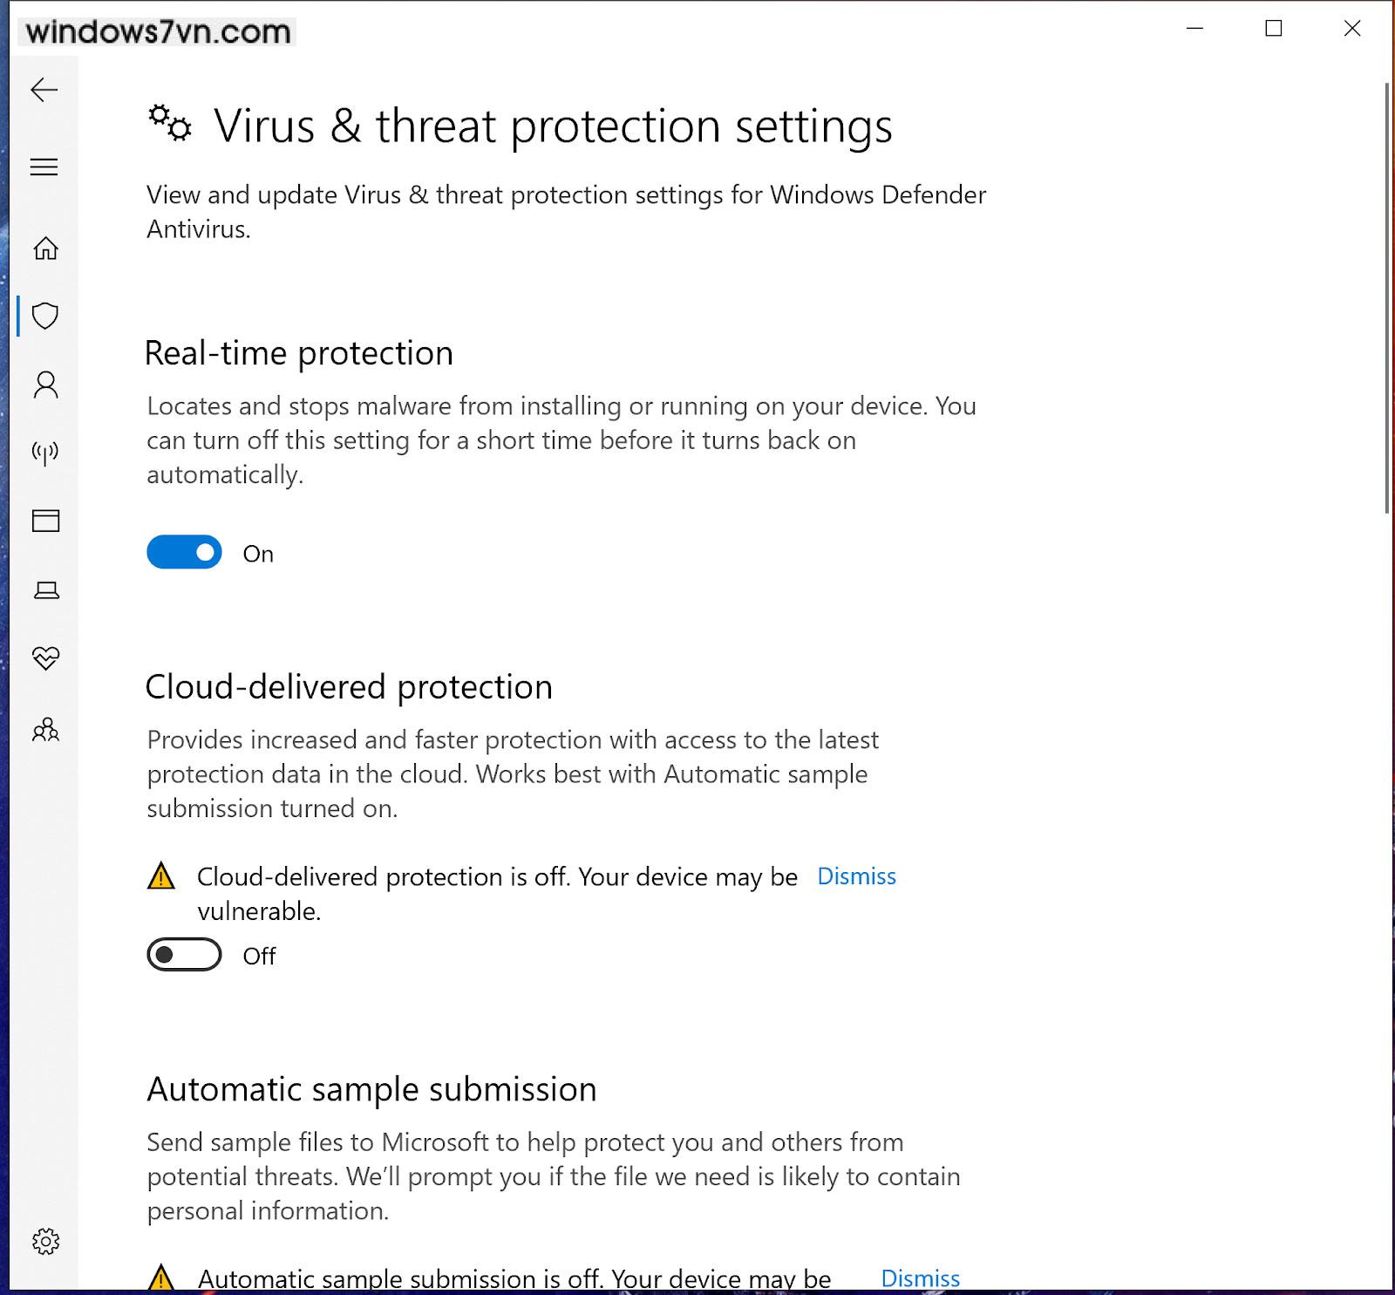The width and height of the screenshot is (1395, 1295).
Task: Click the vertical scrollbar thumb
Action: 1386,296
